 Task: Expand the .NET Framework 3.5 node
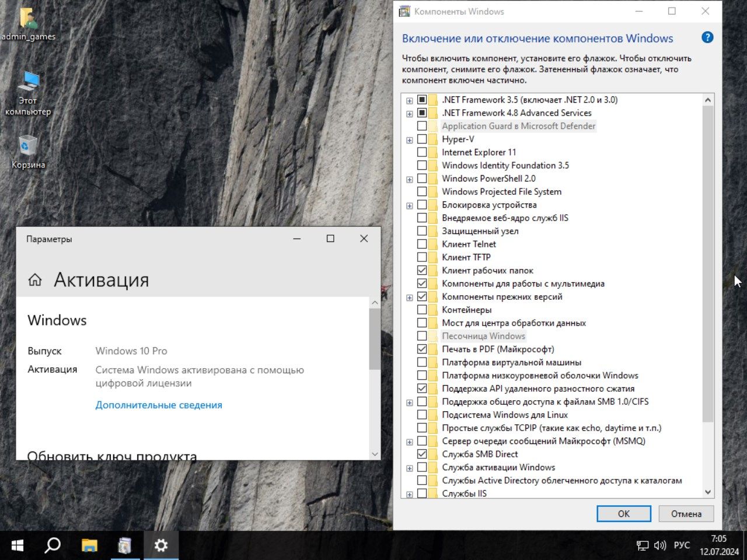pyautogui.click(x=409, y=100)
